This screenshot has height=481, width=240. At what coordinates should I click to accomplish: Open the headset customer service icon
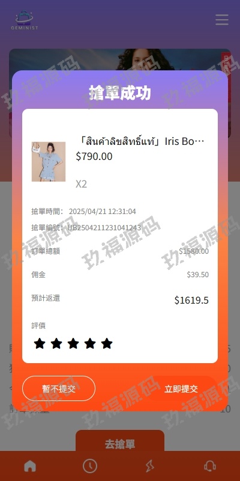click(210, 467)
